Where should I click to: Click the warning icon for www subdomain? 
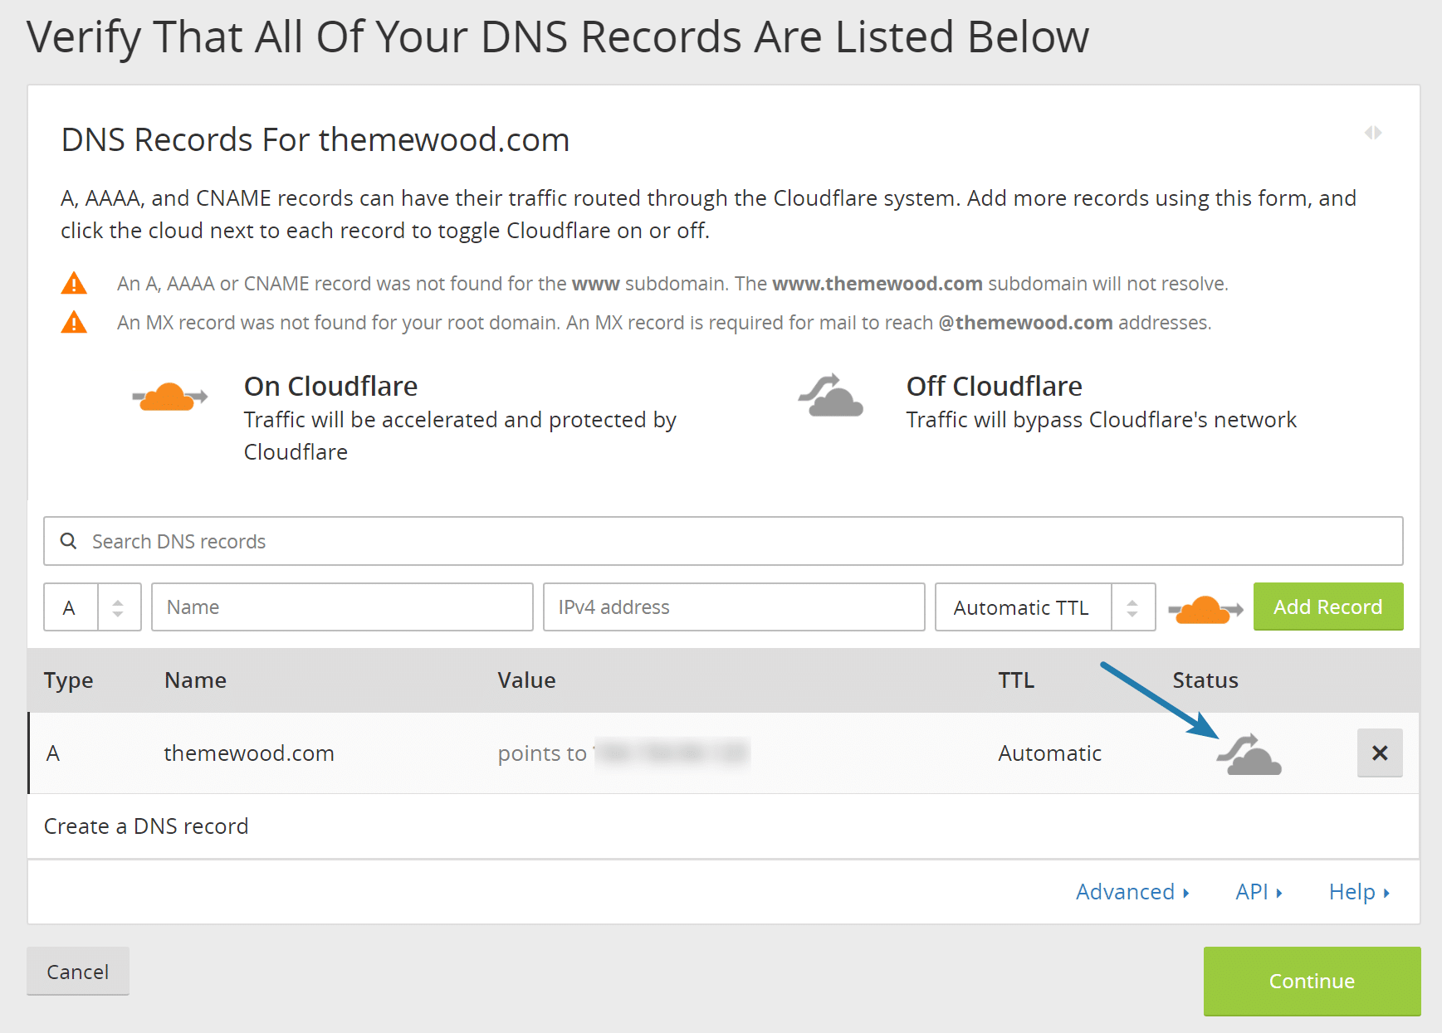(x=74, y=284)
